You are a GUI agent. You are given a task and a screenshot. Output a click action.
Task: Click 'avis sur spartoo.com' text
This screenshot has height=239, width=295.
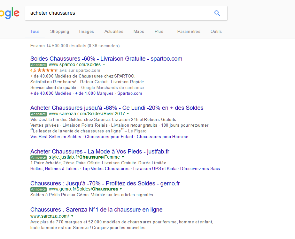80,71
